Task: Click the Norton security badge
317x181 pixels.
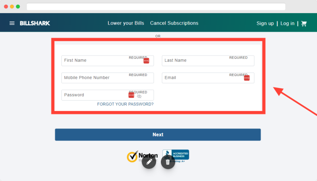Action: 142,156
